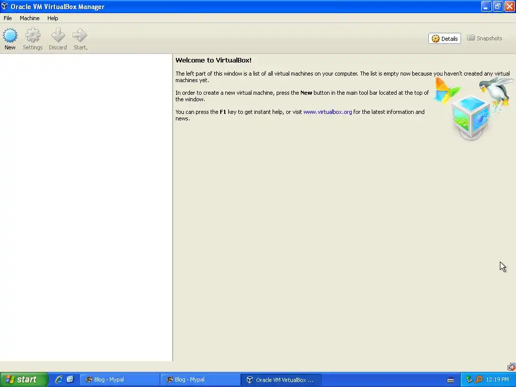Open the File menu
The width and height of the screenshot is (516, 387).
coord(8,18)
